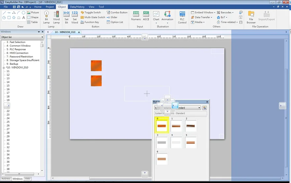Close the Picture library panel
Image resolution: width=291 pixels, height=183 pixels.
(207, 102)
